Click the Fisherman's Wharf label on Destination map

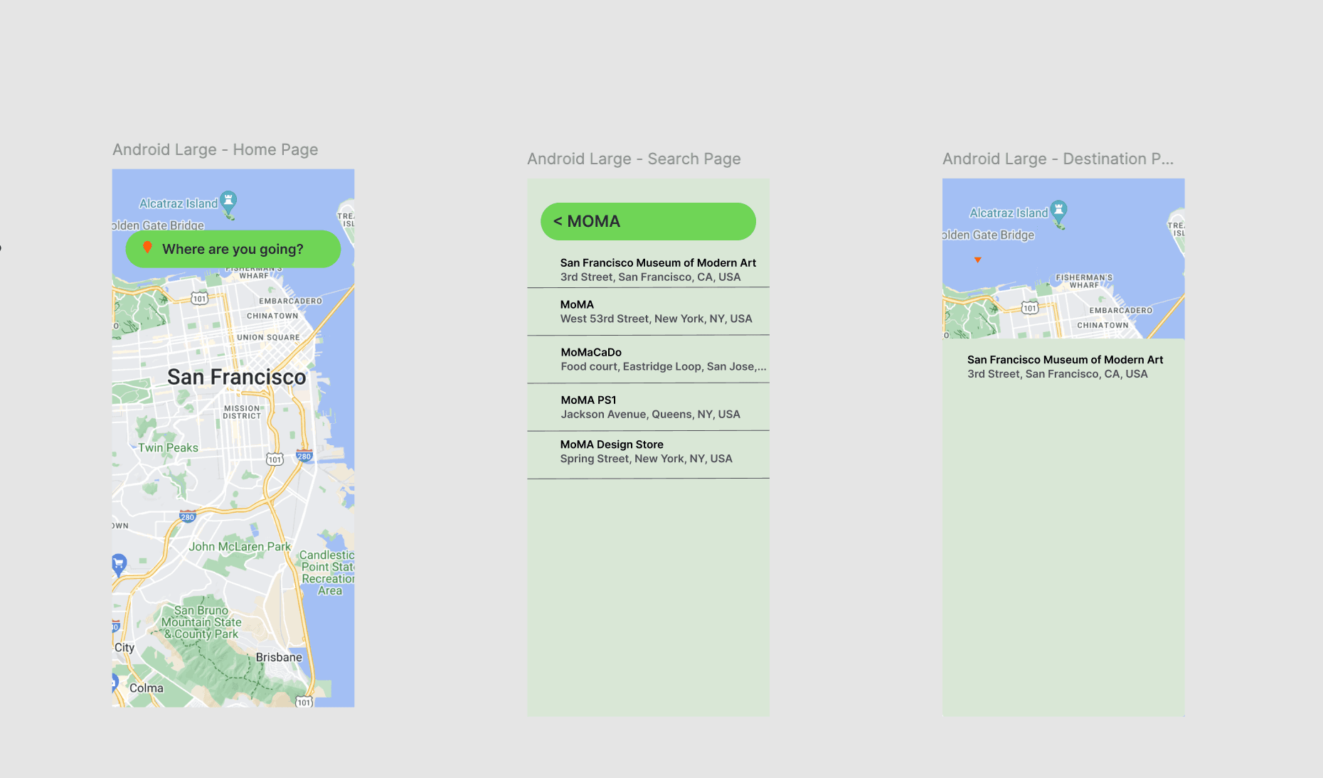coord(1084,281)
